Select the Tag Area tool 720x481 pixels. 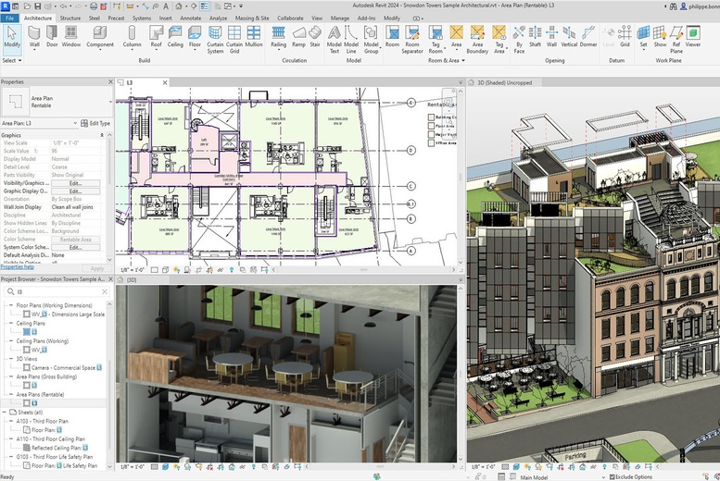499,40
